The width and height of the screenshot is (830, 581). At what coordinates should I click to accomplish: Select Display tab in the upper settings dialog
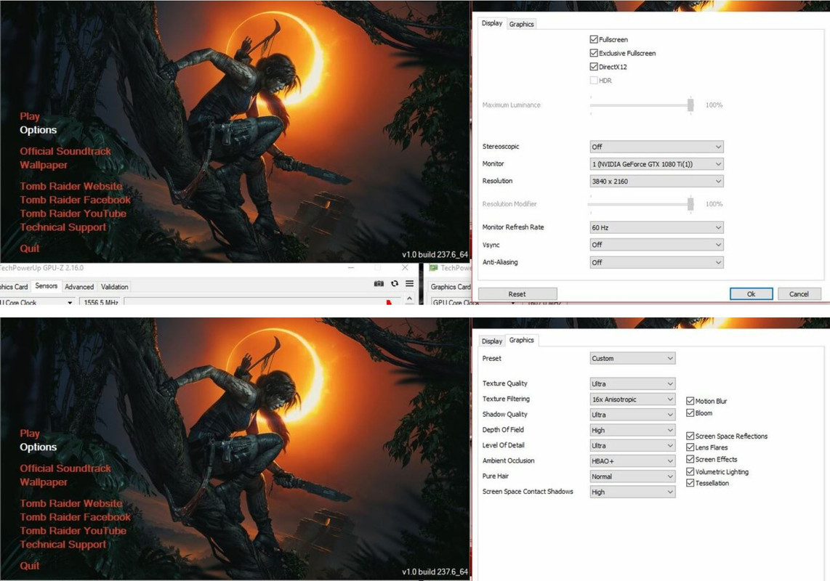pyautogui.click(x=492, y=23)
